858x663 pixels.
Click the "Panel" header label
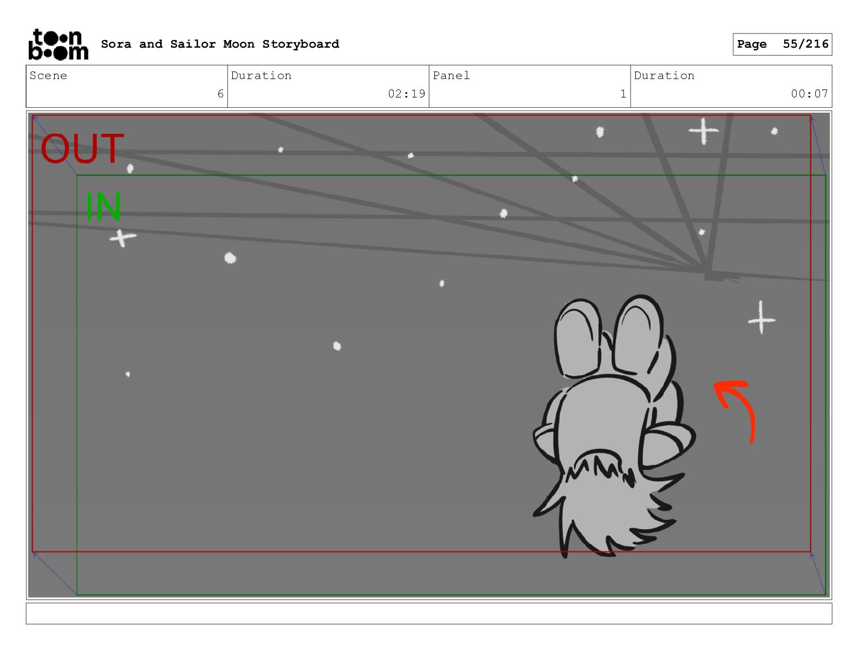click(x=451, y=75)
